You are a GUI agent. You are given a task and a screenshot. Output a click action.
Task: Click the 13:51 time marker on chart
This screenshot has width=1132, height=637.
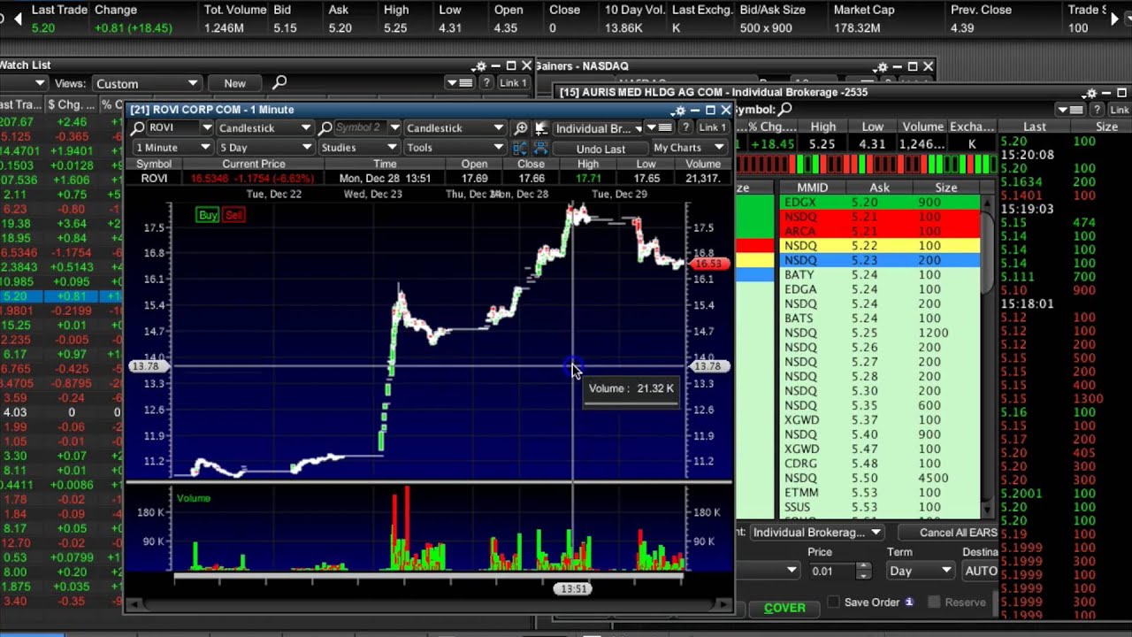point(573,588)
